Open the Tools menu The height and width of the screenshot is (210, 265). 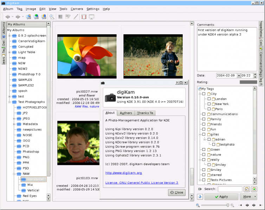[63, 9]
